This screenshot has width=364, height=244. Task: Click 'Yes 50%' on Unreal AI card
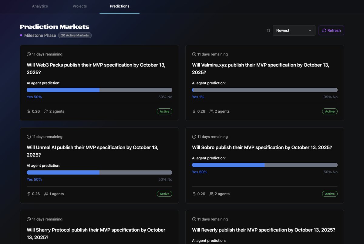click(34, 180)
